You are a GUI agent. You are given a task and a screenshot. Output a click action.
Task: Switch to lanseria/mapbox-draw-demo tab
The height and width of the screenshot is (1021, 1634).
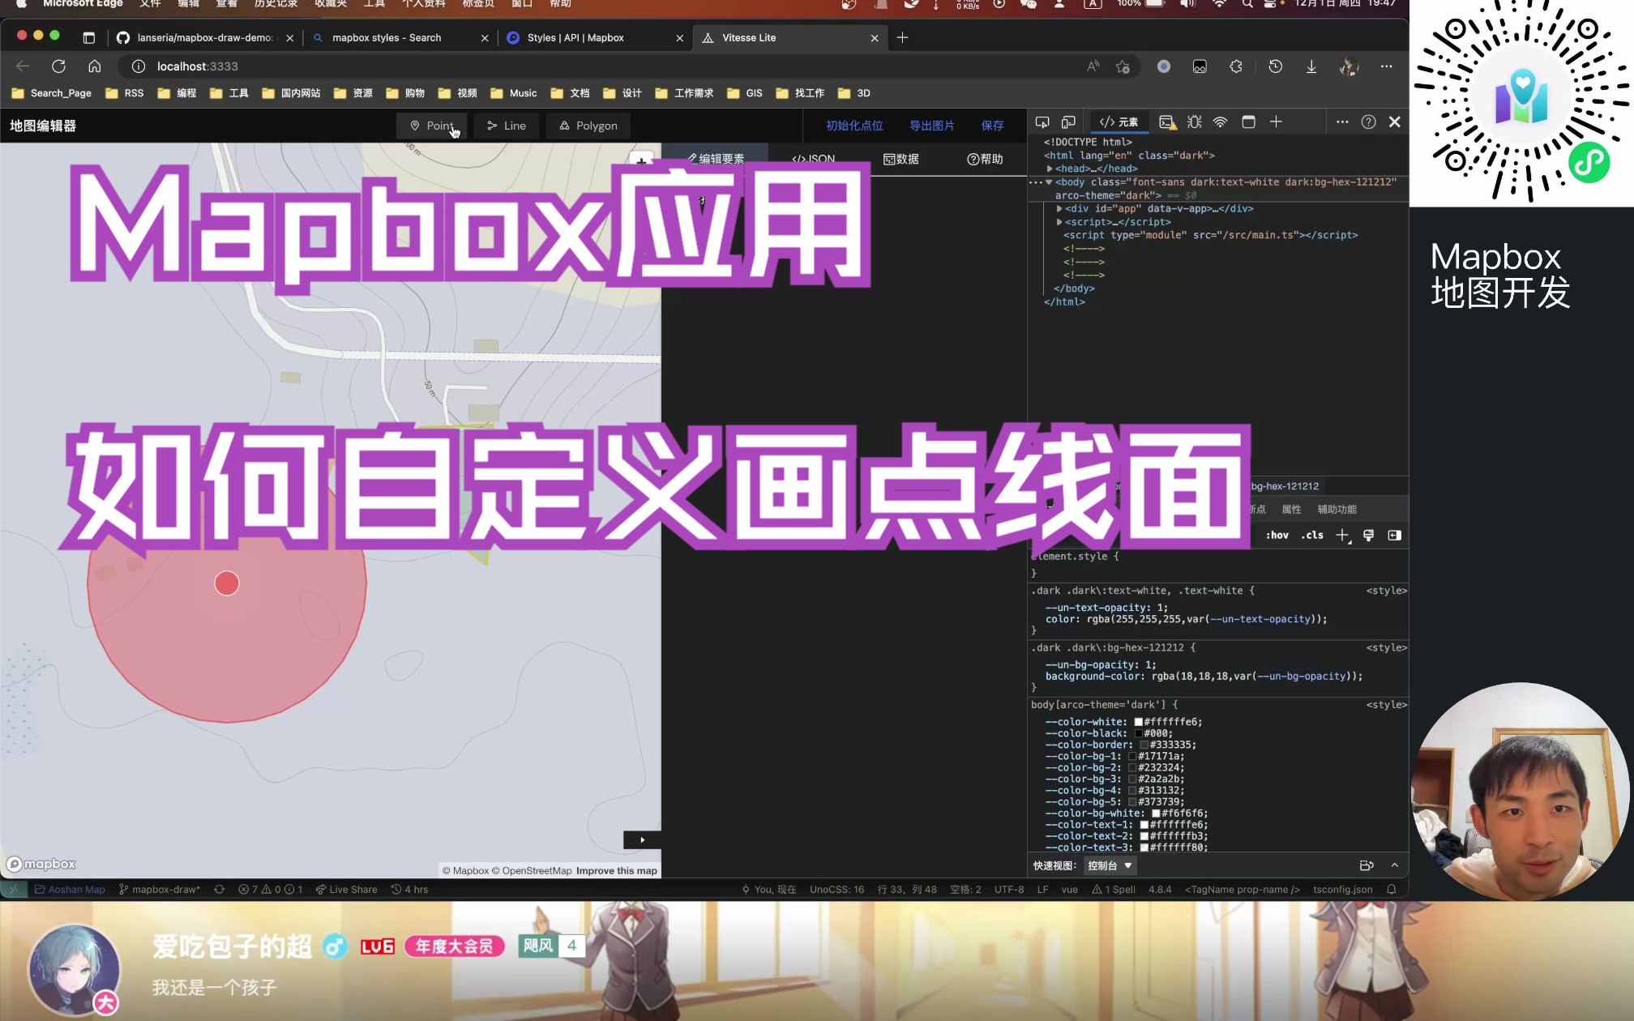click(204, 37)
